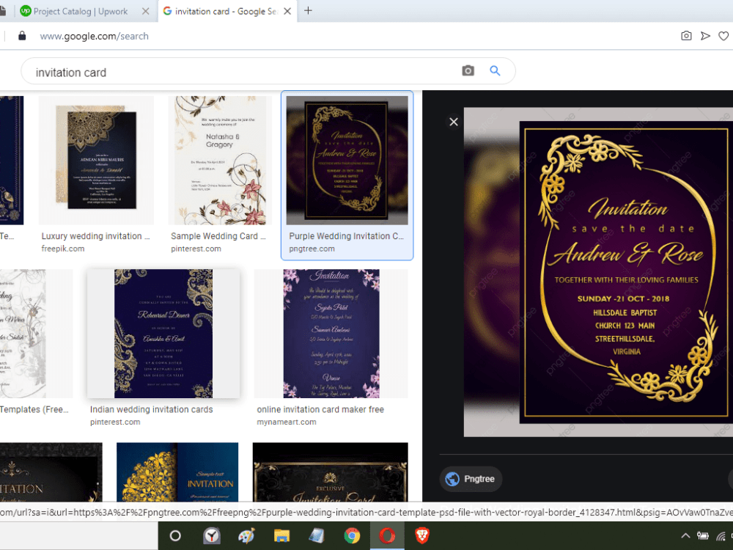Click the search by image camera icon

[468, 70]
